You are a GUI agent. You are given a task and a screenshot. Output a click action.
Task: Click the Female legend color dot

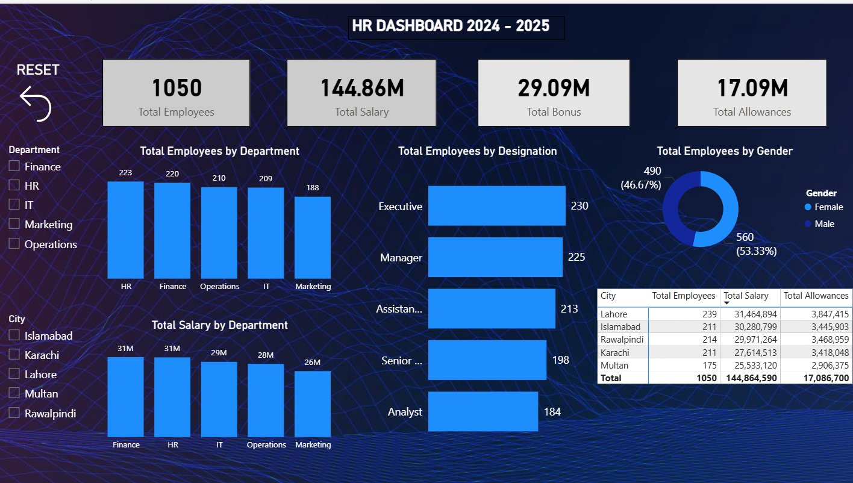click(x=808, y=207)
